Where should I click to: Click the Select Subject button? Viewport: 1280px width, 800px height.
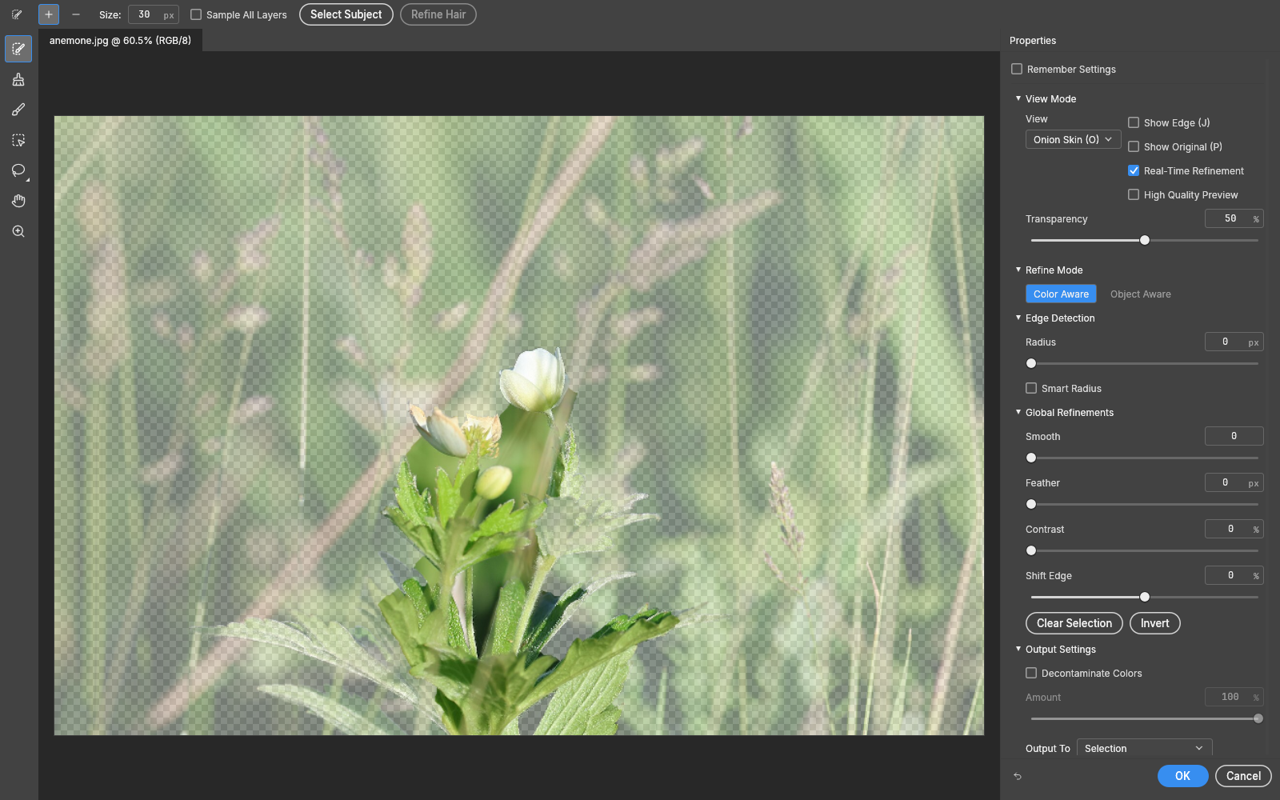click(x=346, y=14)
